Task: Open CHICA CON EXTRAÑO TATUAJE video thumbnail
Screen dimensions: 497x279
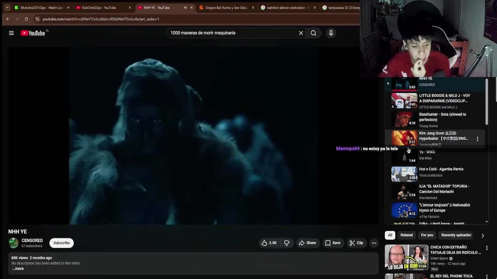Action: (x=407, y=257)
